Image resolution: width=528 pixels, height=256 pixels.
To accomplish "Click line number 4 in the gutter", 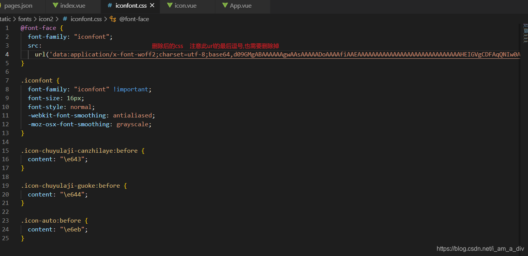I will (7, 54).
